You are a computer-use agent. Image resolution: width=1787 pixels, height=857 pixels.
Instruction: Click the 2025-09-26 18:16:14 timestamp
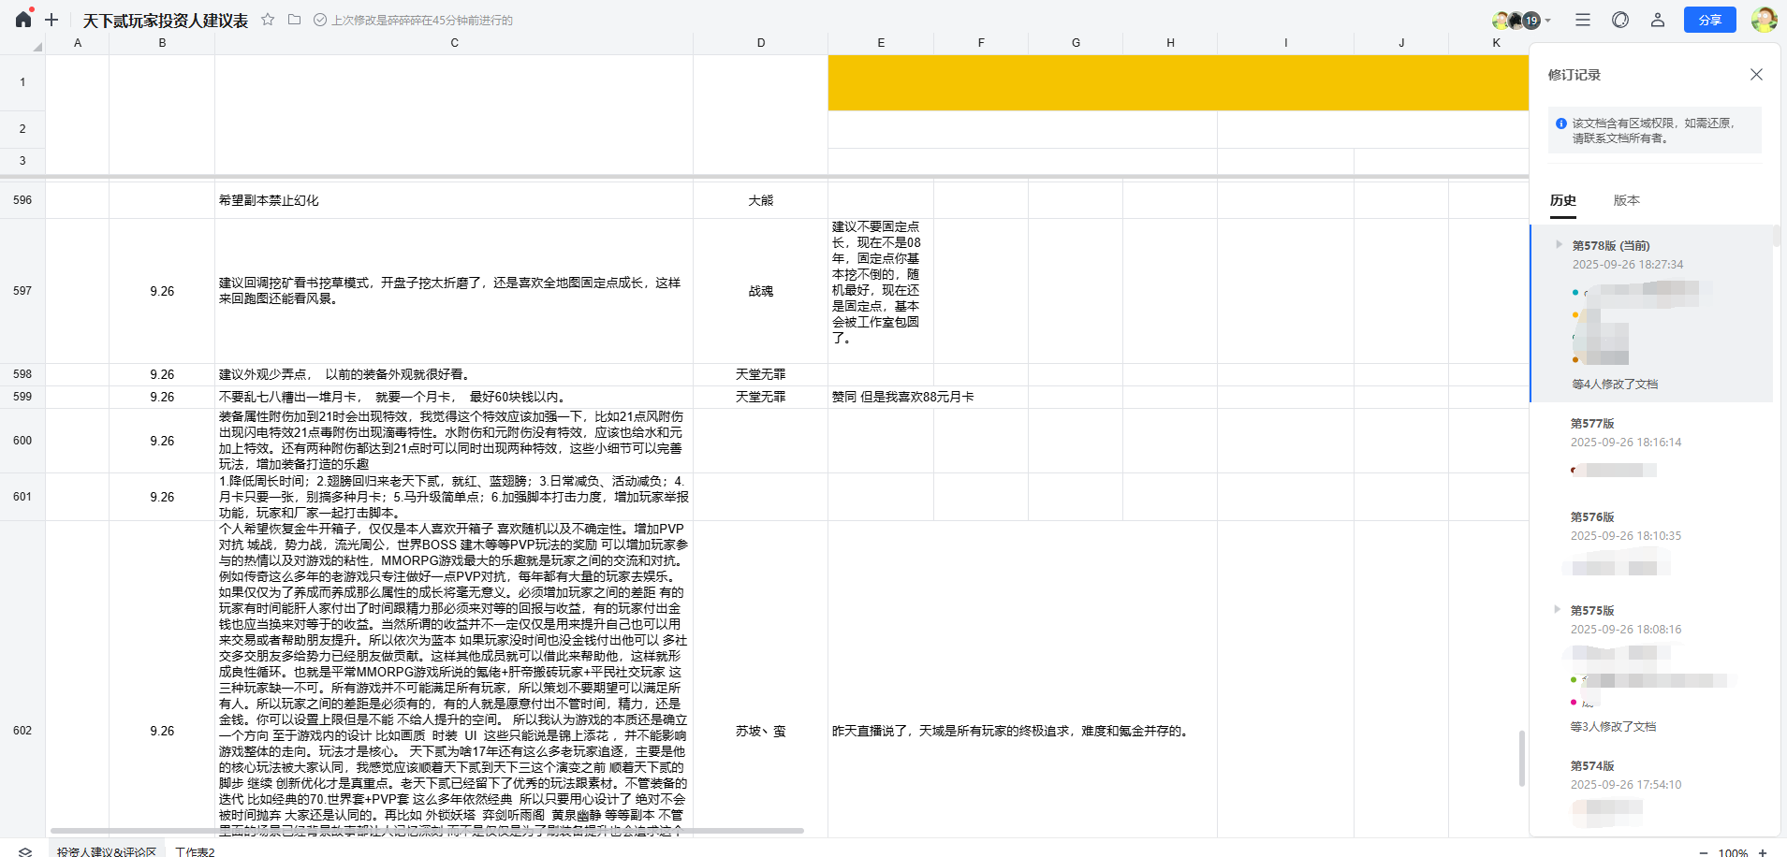(x=1626, y=443)
